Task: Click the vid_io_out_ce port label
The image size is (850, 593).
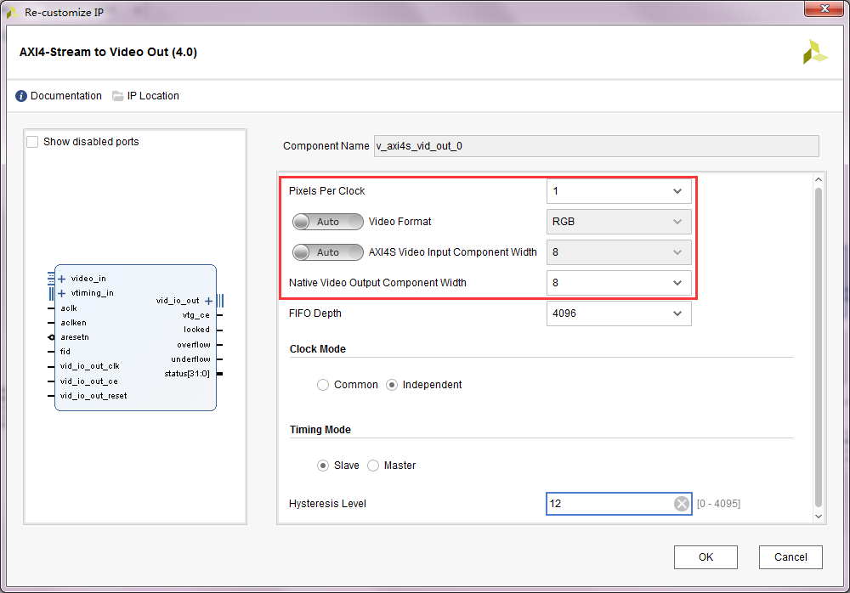Action: (x=89, y=381)
